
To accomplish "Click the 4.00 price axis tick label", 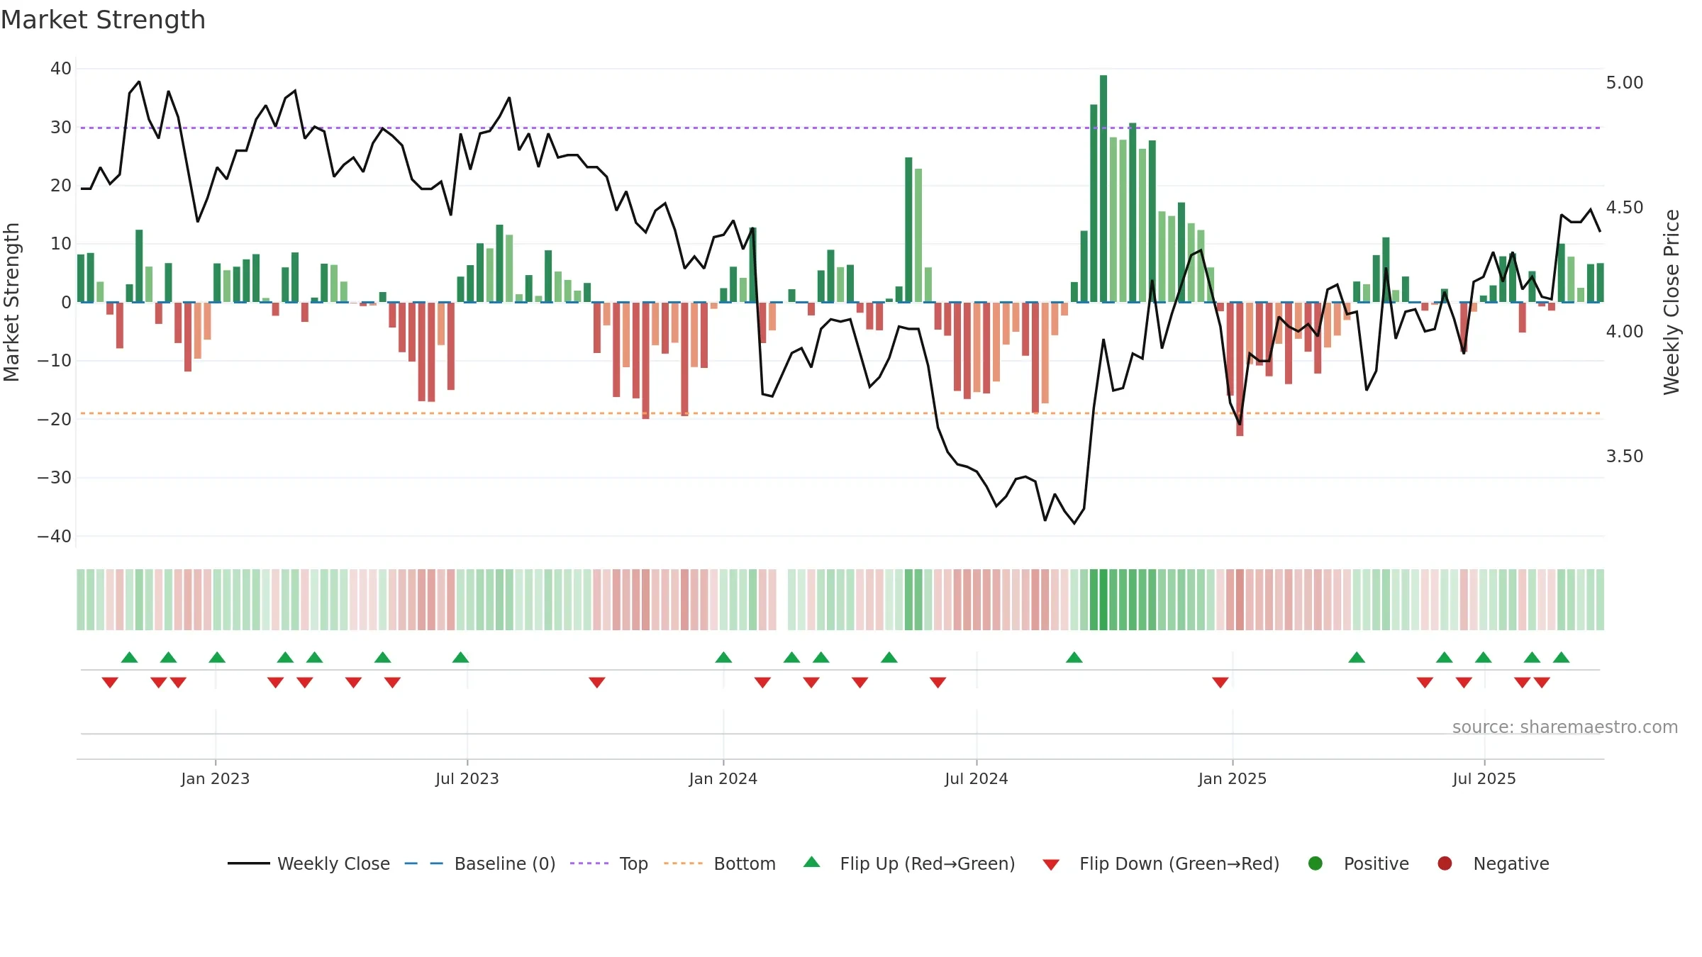I will 1625,332.
